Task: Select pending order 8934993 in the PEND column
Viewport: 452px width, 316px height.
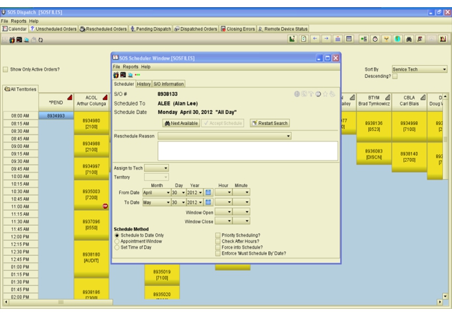Action: pos(56,116)
